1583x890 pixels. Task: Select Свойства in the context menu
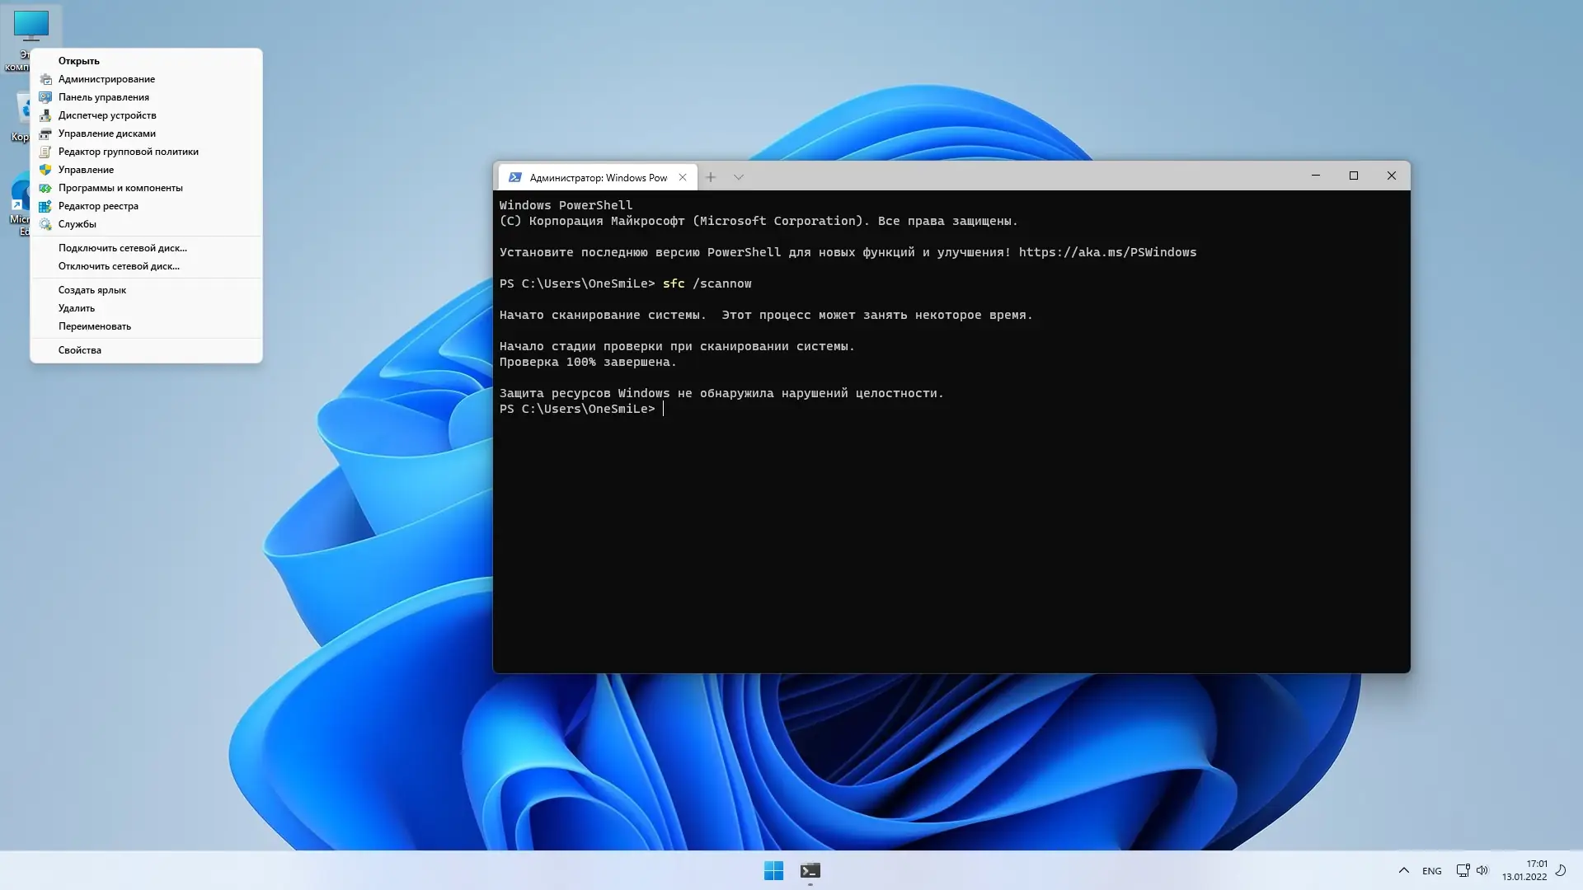click(80, 350)
